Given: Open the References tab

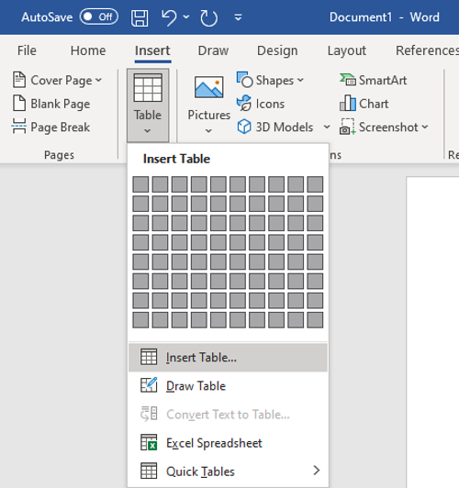Looking at the screenshot, I should [x=427, y=50].
